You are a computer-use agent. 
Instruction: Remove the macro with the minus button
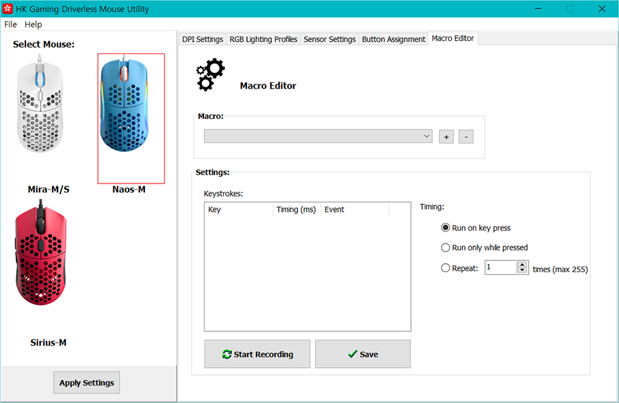466,137
